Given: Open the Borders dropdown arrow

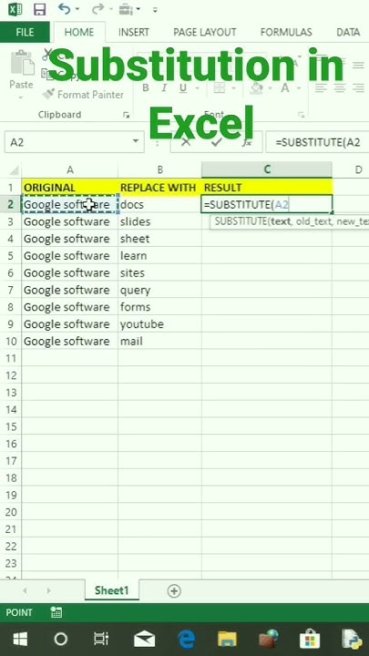Looking at the screenshot, I should click(x=233, y=88).
